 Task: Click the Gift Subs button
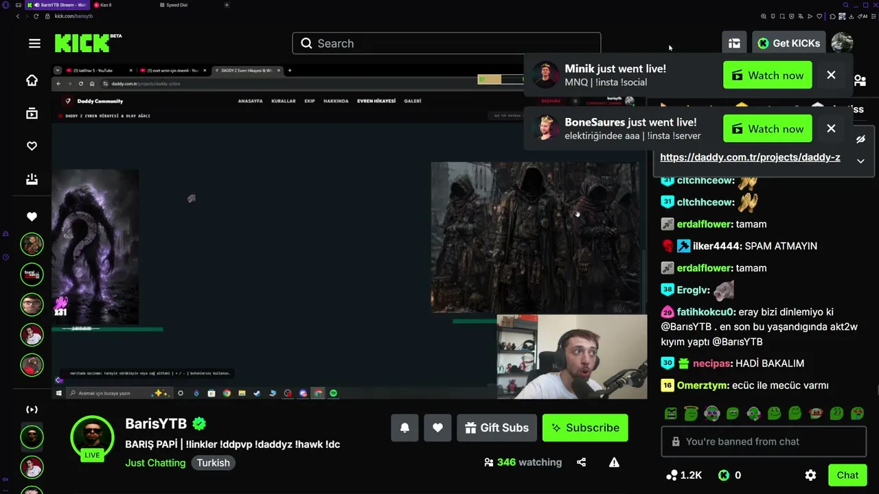496,427
